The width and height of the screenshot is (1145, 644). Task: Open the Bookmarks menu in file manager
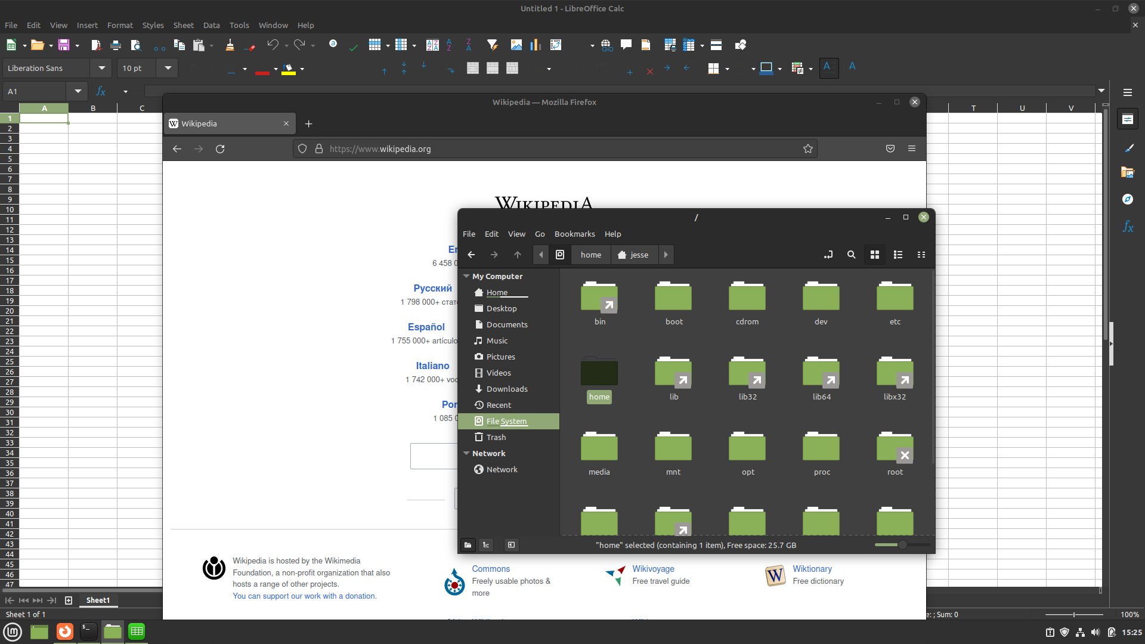click(x=574, y=234)
